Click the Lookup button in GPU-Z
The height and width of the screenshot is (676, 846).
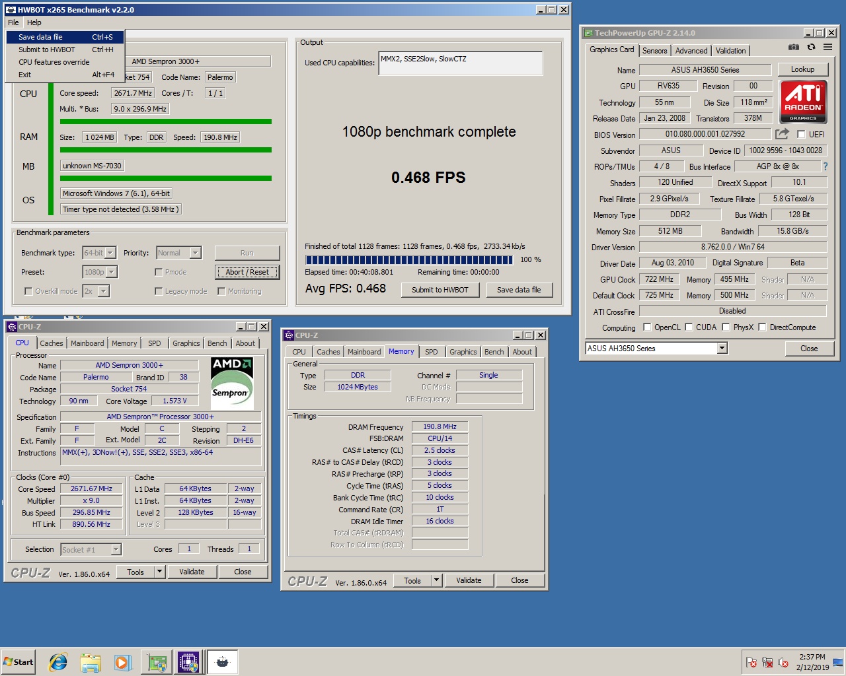click(x=802, y=69)
